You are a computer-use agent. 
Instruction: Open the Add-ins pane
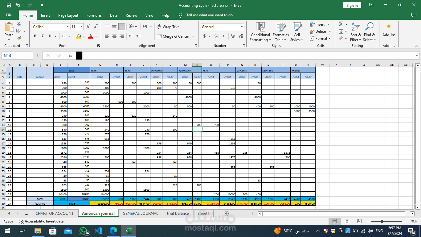tap(389, 30)
